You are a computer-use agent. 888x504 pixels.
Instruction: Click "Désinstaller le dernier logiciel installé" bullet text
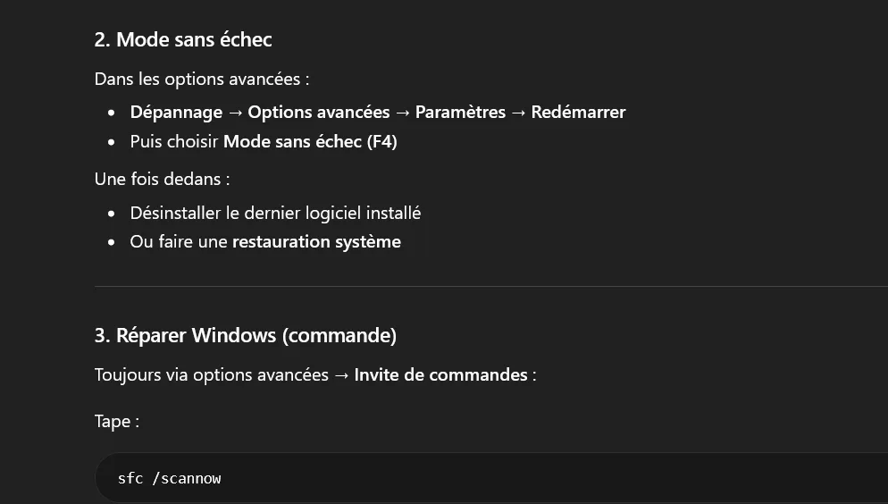pos(275,213)
